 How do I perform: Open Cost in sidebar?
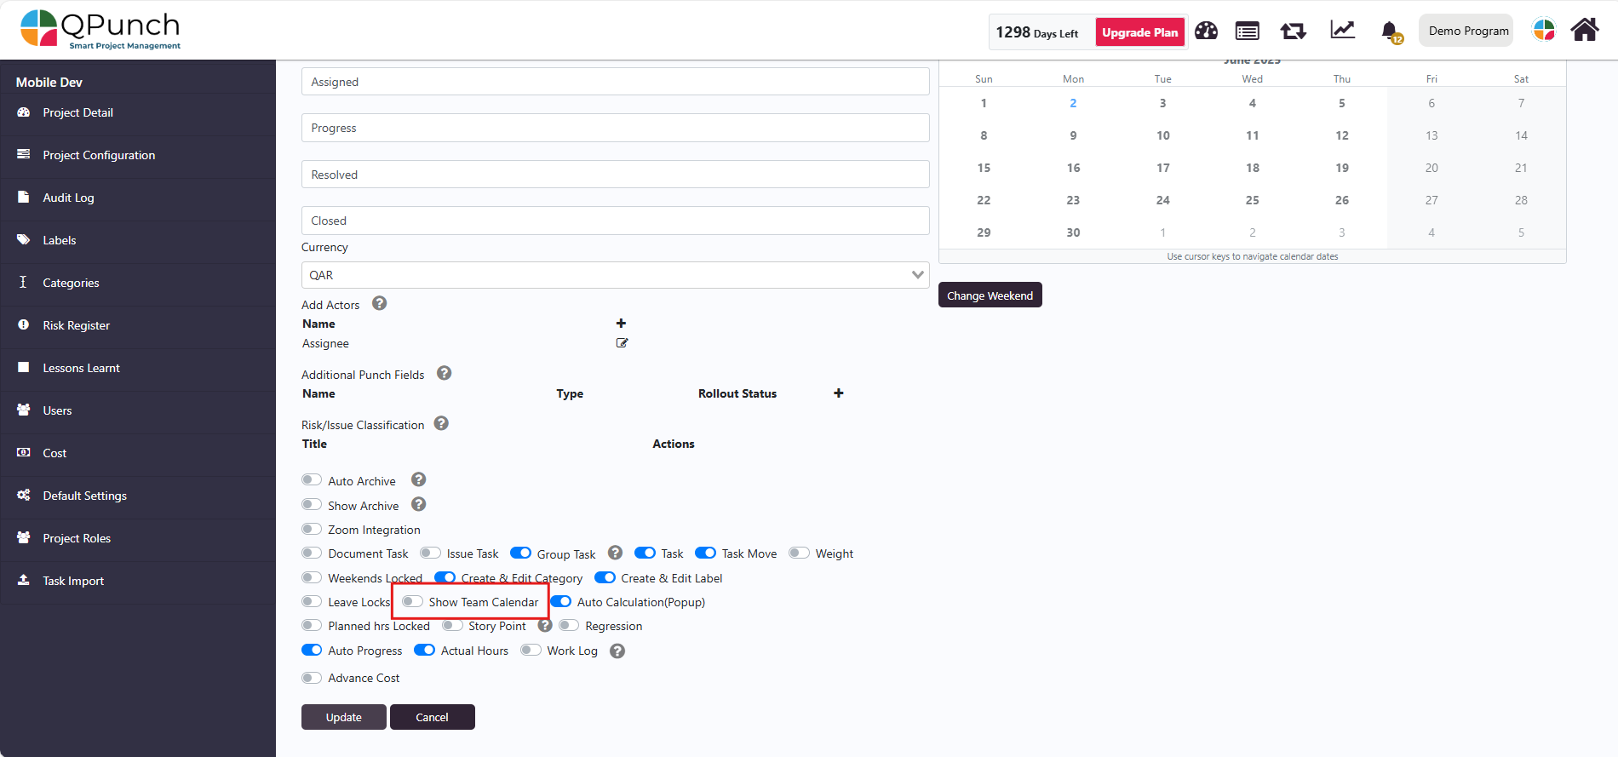tap(138, 454)
